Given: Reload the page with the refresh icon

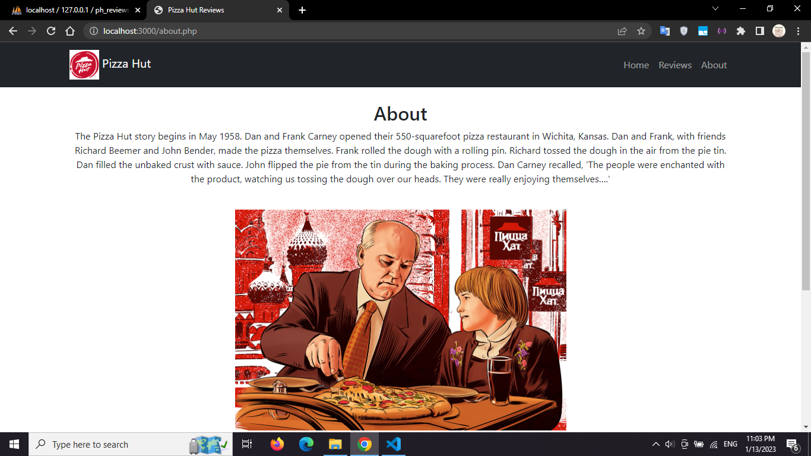Looking at the screenshot, I should click(x=50, y=31).
